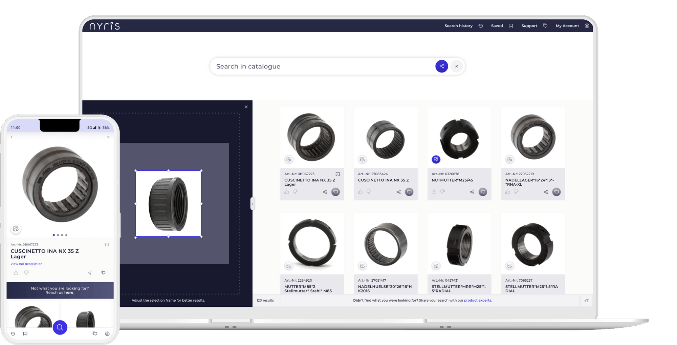This screenshot has width=677, height=345.
Task: Dislike the product on the phone
Action: pos(26,272)
